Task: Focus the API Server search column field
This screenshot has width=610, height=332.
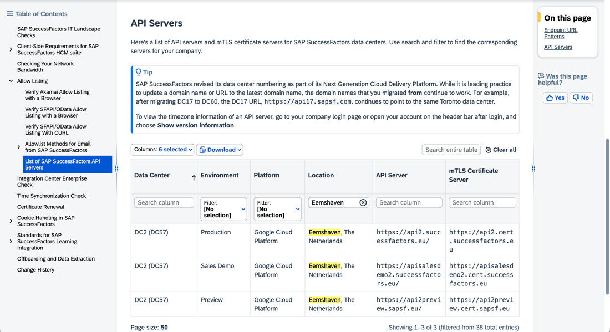Action: (x=409, y=202)
